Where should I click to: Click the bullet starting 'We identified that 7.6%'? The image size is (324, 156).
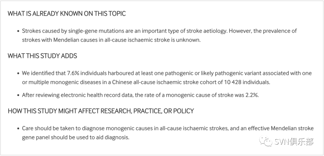tap(167, 78)
